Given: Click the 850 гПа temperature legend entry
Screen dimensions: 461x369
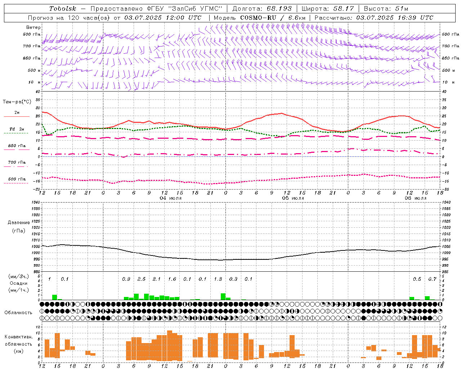Looking at the screenshot, I should [x=17, y=146].
